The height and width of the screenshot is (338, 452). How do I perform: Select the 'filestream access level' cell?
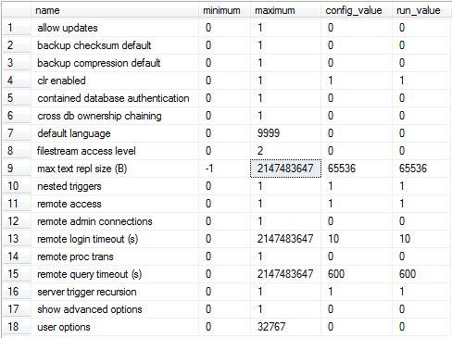115,151
